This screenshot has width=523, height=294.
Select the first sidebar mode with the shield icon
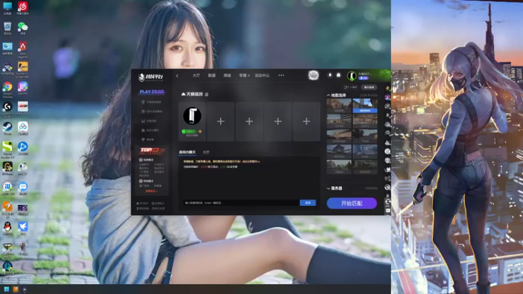[x=152, y=102]
